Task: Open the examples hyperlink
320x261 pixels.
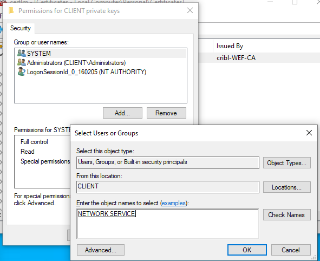Action: (x=173, y=203)
